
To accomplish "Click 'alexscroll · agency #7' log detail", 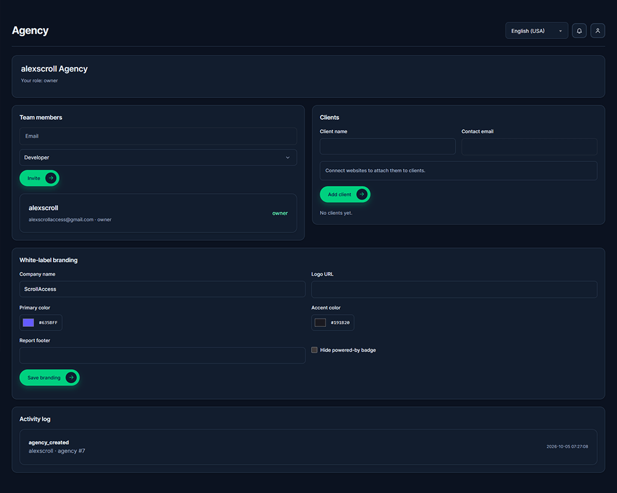I will [x=57, y=451].
